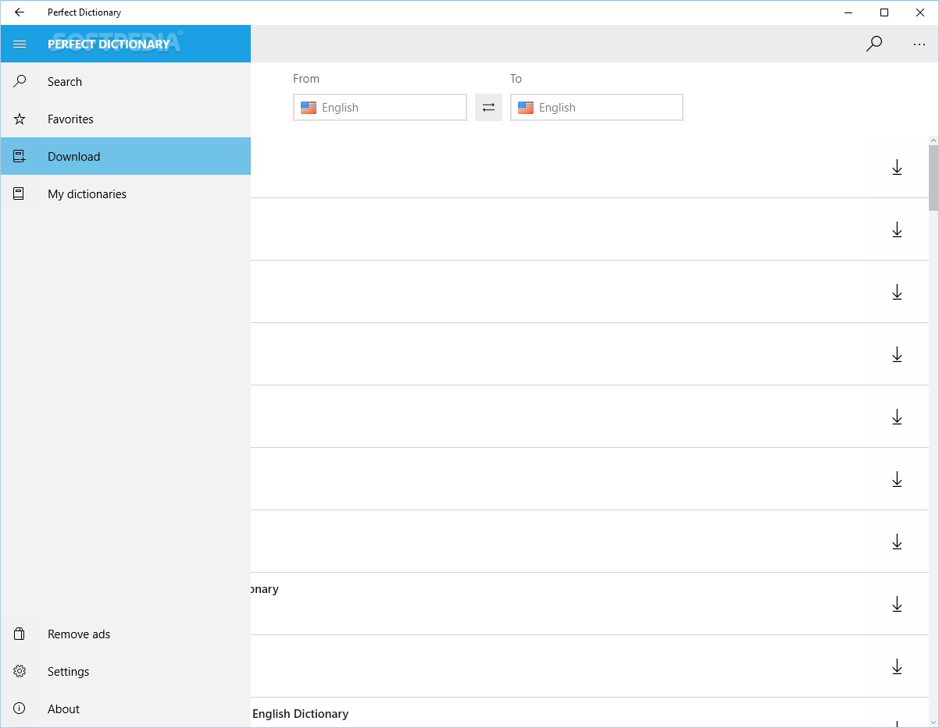Screen dimensions: 939x728
Task: Click Remove ads in sidebar
Action: click(x=126, y=634)
